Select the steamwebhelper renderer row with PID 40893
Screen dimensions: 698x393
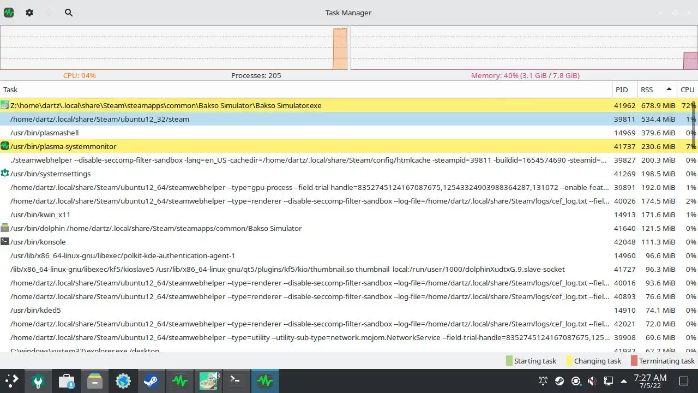[349, 296]
